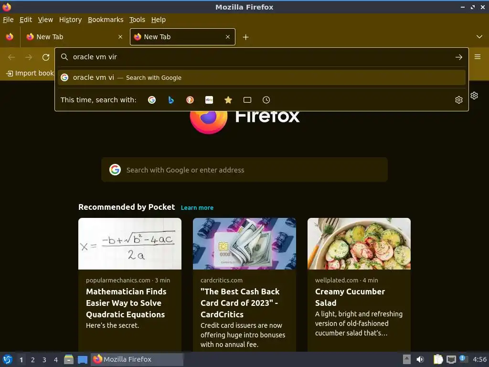Open the History menu

(x=71, y=20)
